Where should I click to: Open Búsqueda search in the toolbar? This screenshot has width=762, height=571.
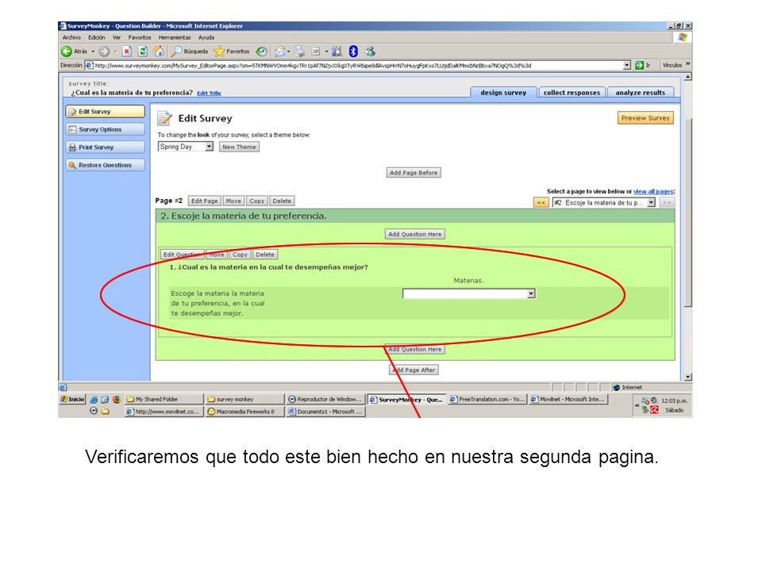pos(190,52)
